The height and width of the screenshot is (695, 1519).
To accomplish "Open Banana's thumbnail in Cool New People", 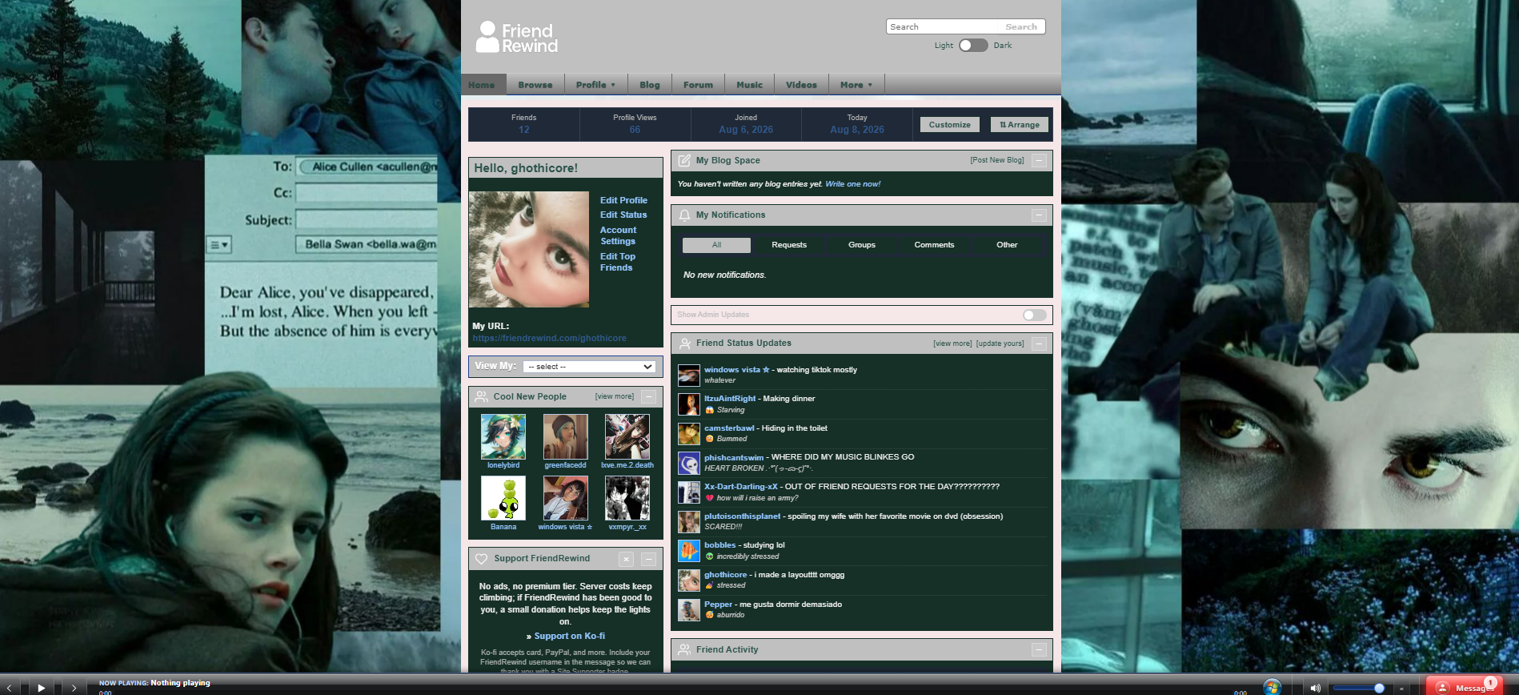I will pos(503,498).
